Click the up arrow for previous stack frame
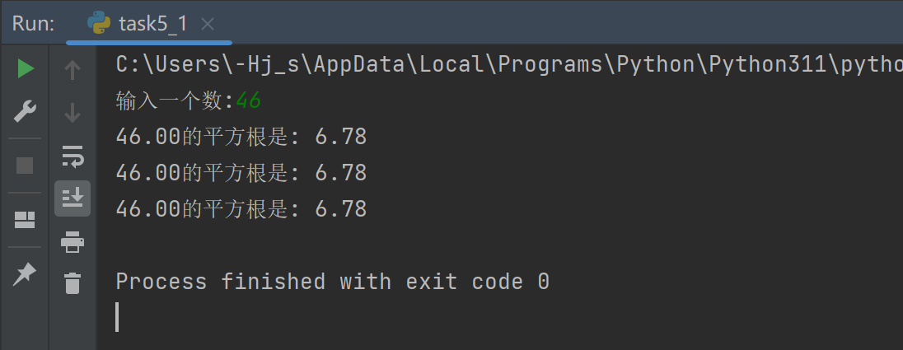The width and height of the screenshot is (903, 350). coord(73,71)
